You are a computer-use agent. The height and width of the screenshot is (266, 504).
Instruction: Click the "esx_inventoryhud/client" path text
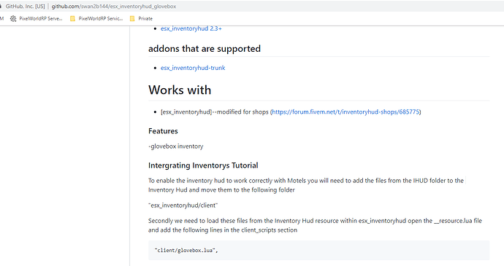183,206
